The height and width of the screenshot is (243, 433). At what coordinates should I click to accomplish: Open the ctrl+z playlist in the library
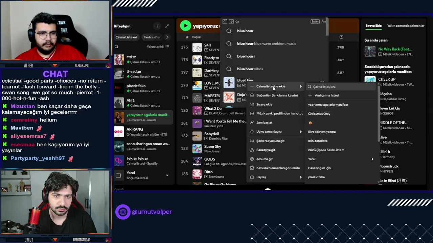143,59
